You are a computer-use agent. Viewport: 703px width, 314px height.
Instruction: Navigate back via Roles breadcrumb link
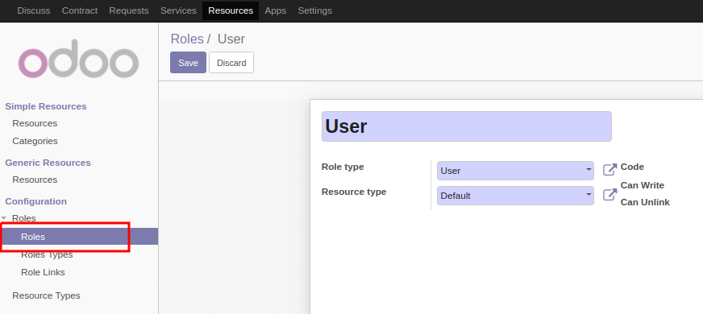pyautogui.click(x=187, y=39)
